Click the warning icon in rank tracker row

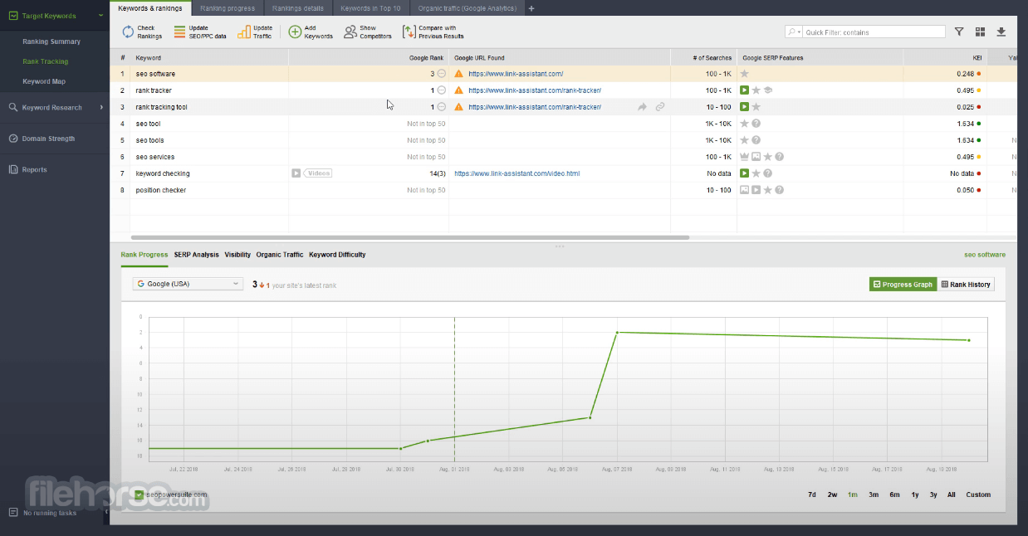tap(459, 90)
